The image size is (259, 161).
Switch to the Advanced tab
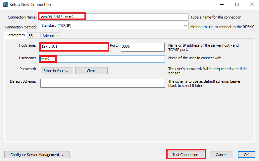(50, 36)
